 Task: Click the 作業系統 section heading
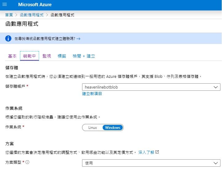coord(14,108)
